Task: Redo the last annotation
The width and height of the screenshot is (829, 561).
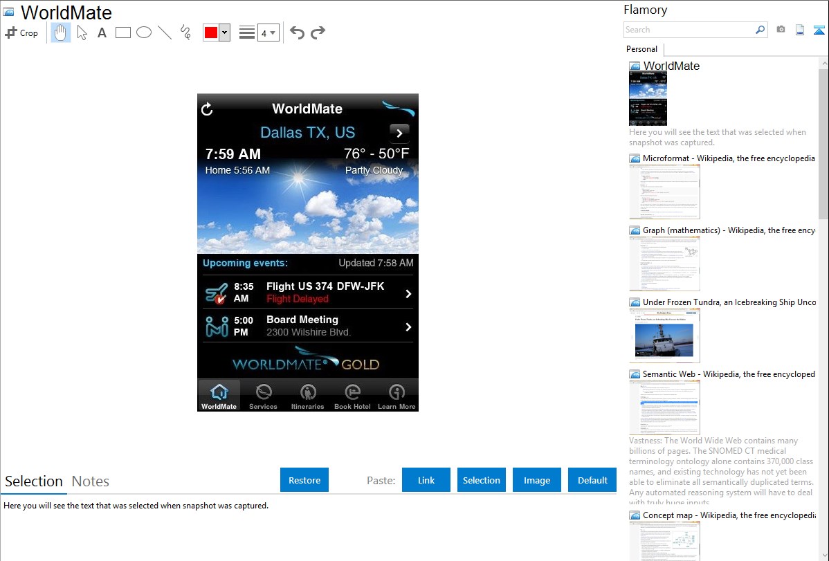Action: pos(318,33)
